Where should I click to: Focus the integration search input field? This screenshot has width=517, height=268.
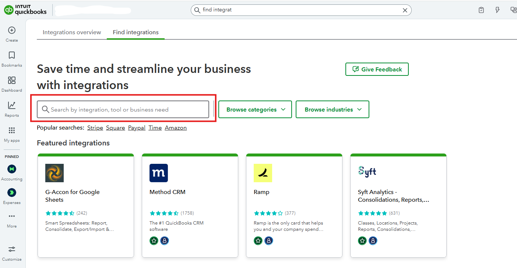[123, 109]
